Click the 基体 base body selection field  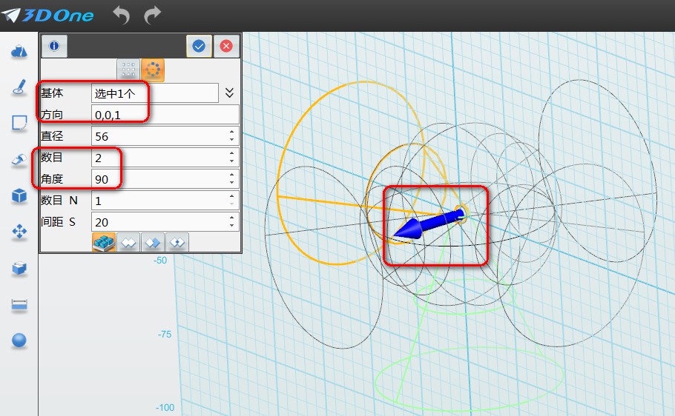tap(155, 93)
